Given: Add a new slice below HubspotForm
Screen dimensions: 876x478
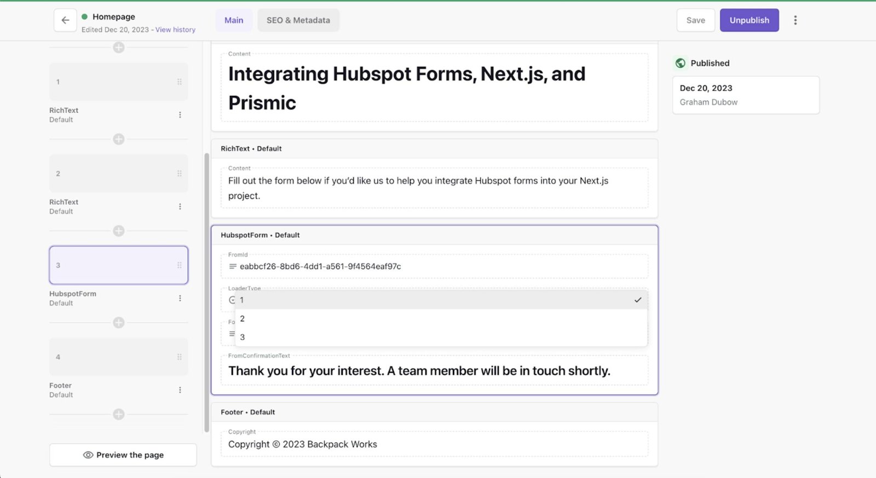Looking at the screenshot, I should [x=118, y=322].
